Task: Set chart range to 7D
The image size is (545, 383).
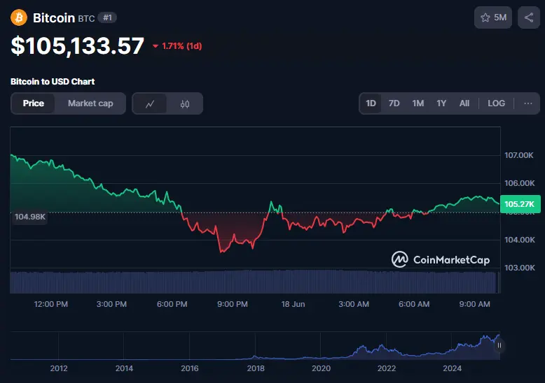Action: pos(394,103)
